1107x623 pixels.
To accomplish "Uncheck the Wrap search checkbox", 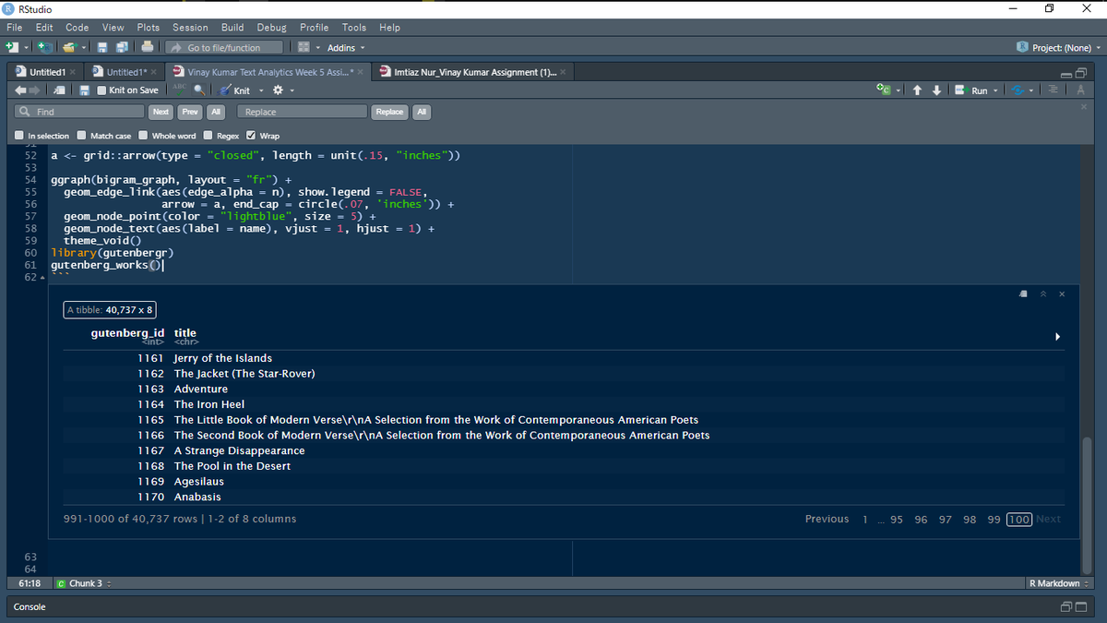I will [x=252, y=136].
